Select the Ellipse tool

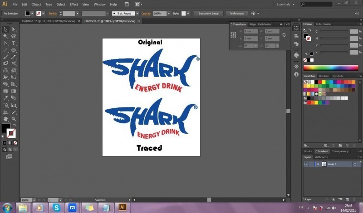coord(14,50)
